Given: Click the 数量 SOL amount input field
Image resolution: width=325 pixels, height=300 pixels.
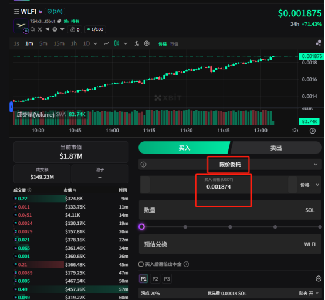Looking at the screenshot, I should pos(230,210).
